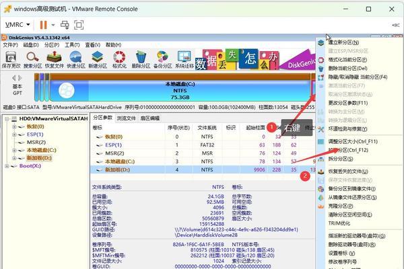Expand the Boot(X:) tree node

7,166
